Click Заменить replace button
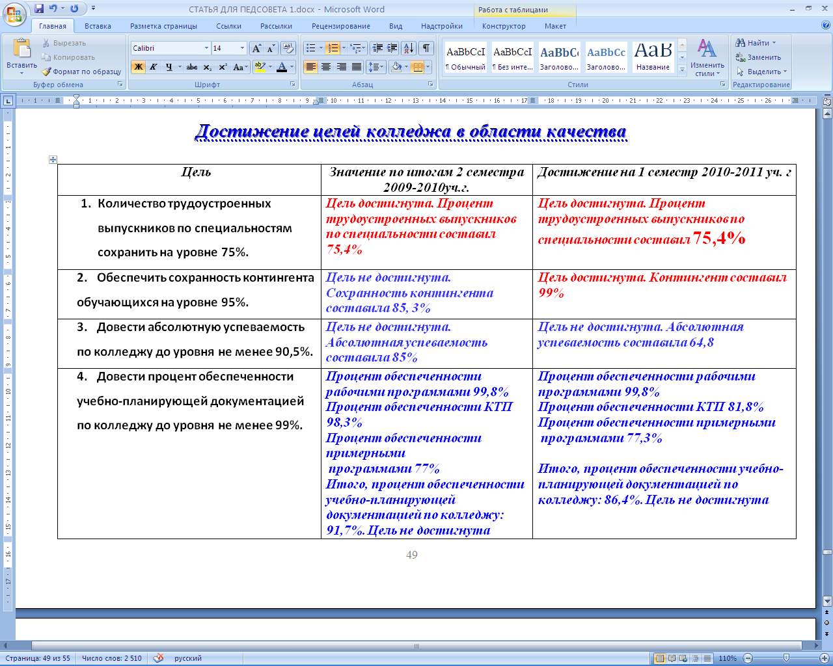The image size is (833, 666). (x=758, y=57)
